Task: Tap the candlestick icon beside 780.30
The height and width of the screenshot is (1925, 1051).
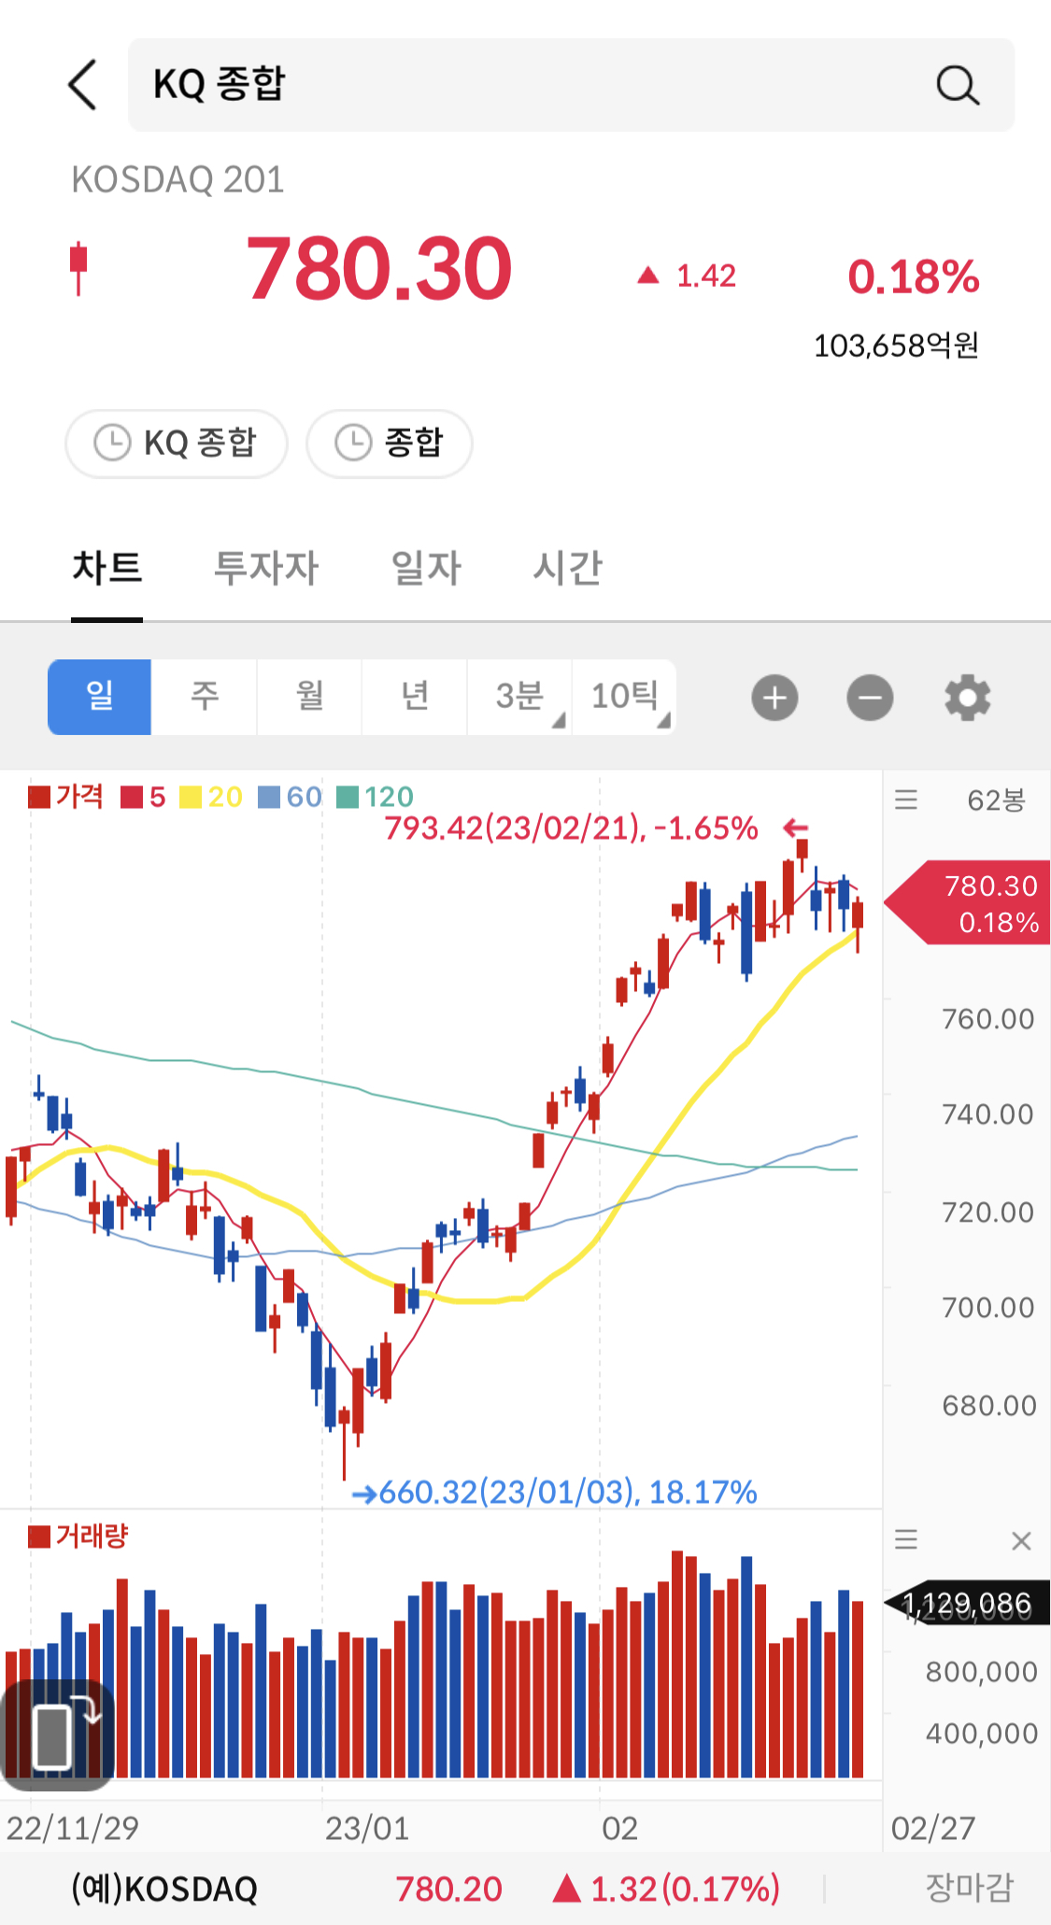Action: pyautogui.click(x=78, y=269)
